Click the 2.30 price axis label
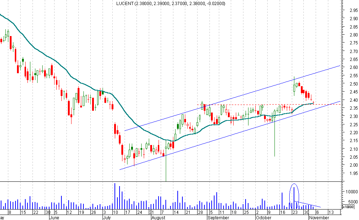The width and height of the screenshot is (359, 220). [x=354, y=116]
